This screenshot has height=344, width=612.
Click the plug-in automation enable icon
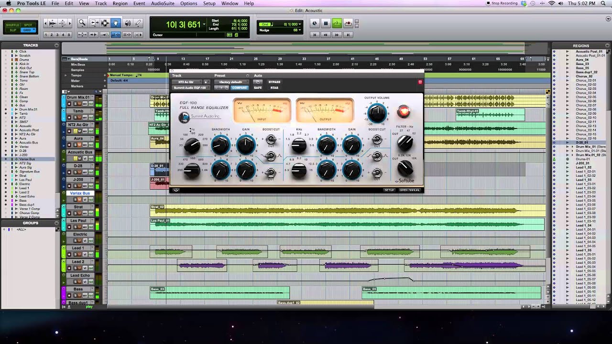258,82
